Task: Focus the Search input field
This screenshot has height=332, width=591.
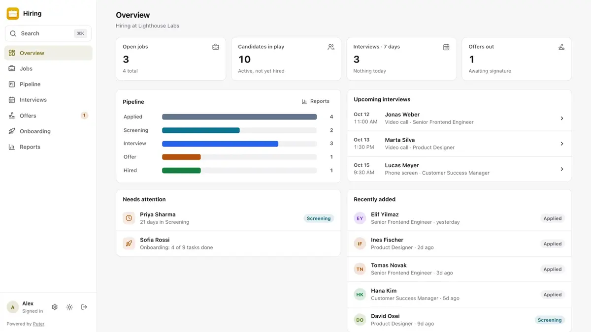Action: (48, 33)
